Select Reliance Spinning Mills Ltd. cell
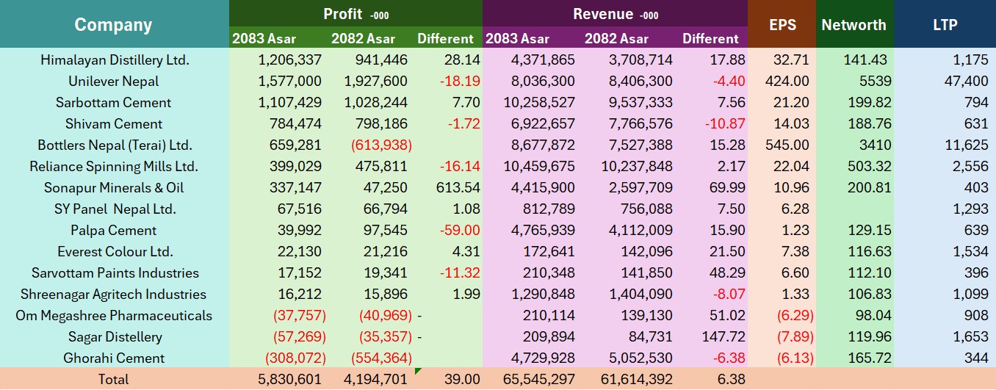Viewport: 996px width, 390px height. [x=114, y=166]
